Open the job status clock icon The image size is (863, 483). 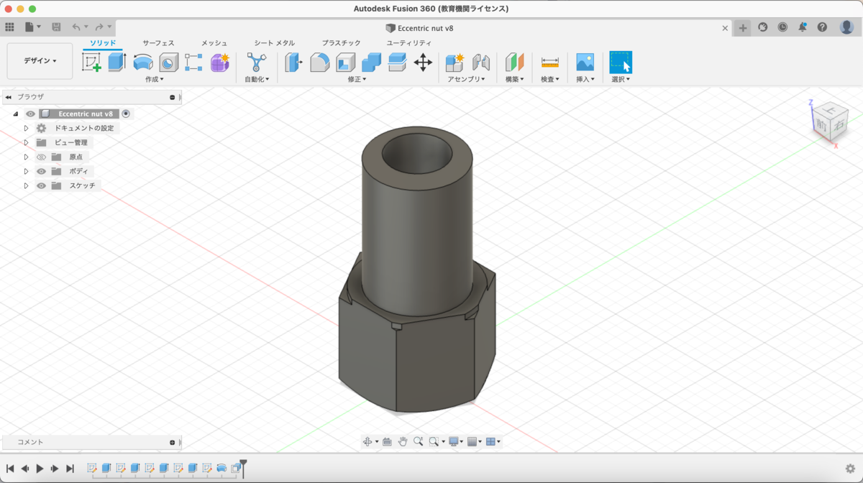click(x=782, y=27)
